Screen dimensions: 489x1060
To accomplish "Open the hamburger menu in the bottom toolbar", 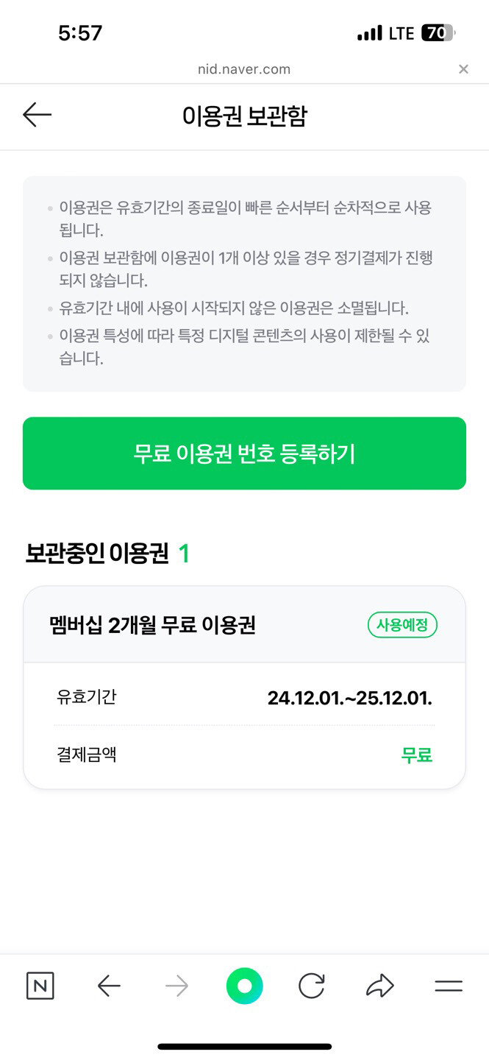I will pos(449,986).
